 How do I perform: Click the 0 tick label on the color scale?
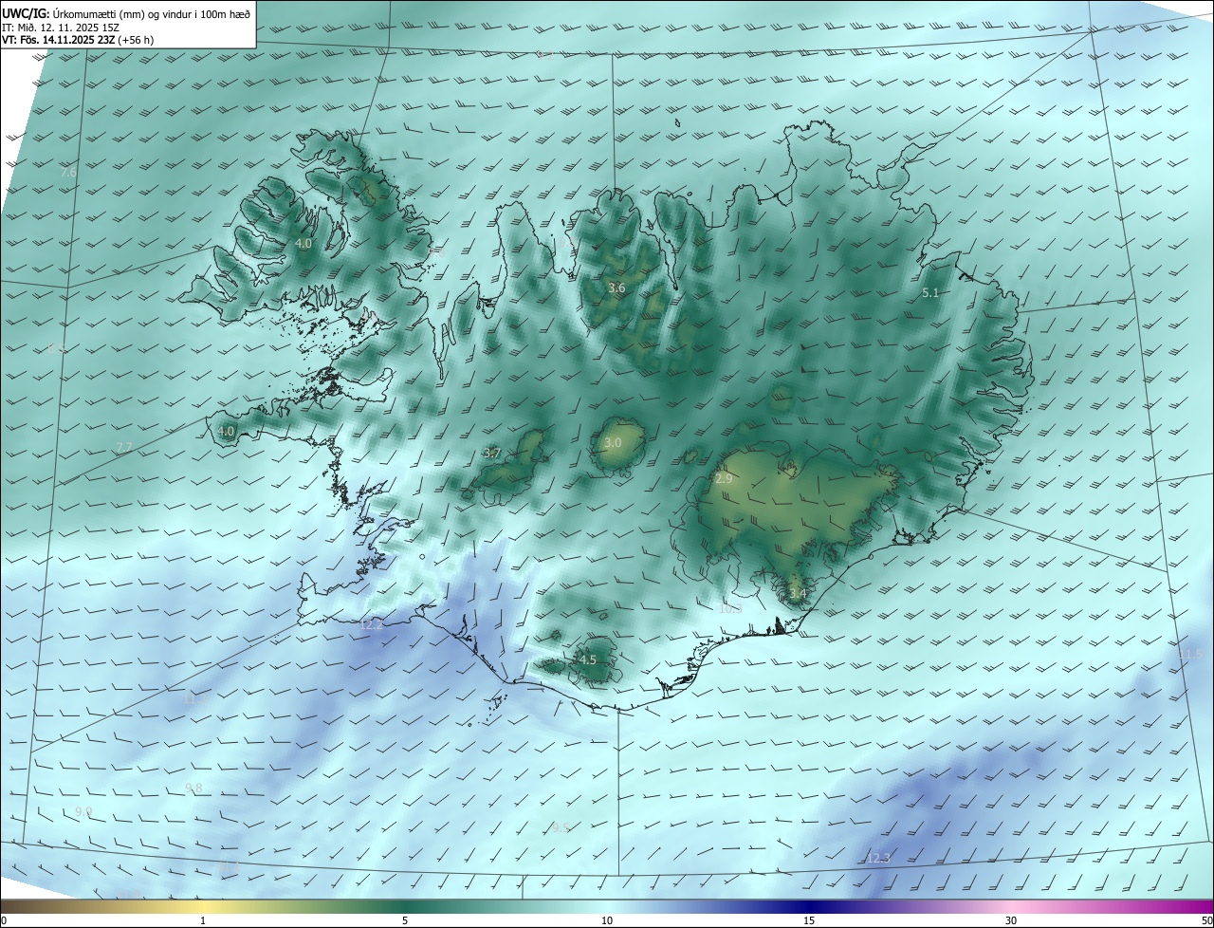(x=4, y=920)
